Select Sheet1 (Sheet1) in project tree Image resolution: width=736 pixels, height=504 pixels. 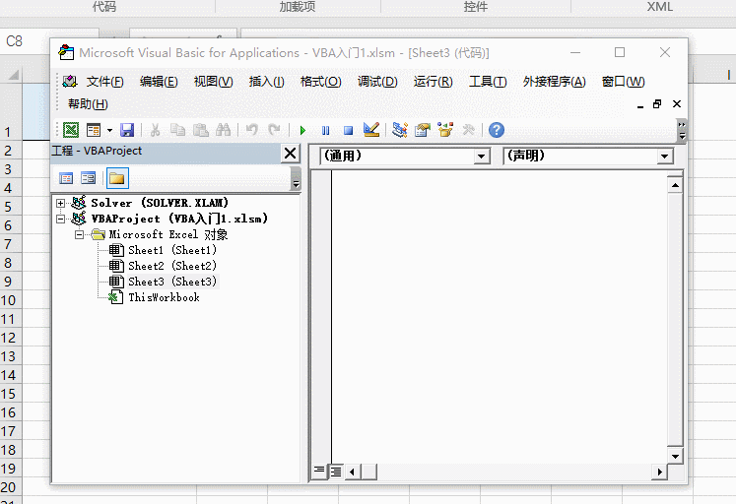coord(172,250)
